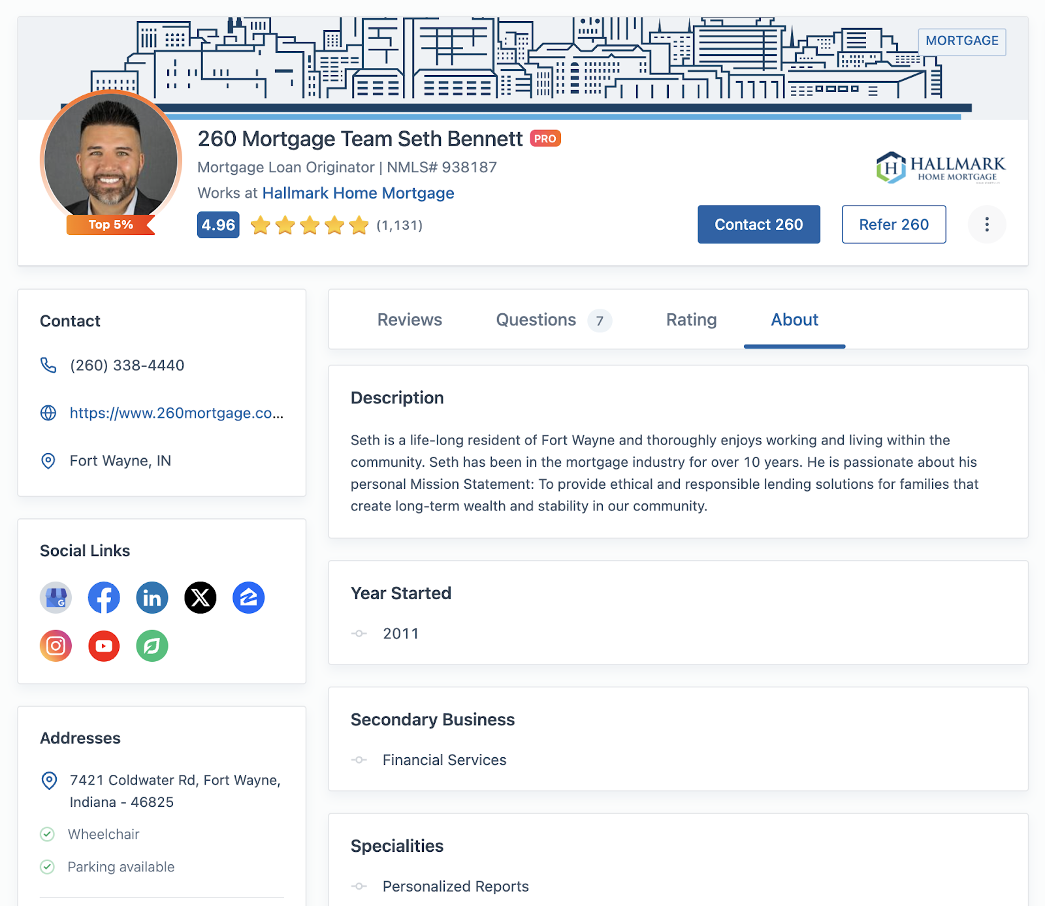Click the five-star rating row

coord(310,225)
